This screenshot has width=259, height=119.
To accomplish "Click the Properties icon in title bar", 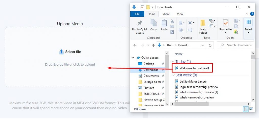I will coord(142,7).
